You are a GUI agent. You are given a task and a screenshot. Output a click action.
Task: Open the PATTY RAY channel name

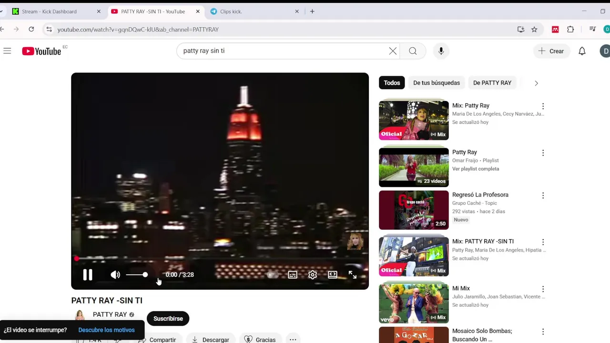(x=110, y=314)
